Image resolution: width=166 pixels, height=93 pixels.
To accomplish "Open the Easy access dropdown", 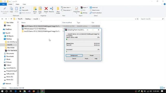I will (x=66, y=10).
